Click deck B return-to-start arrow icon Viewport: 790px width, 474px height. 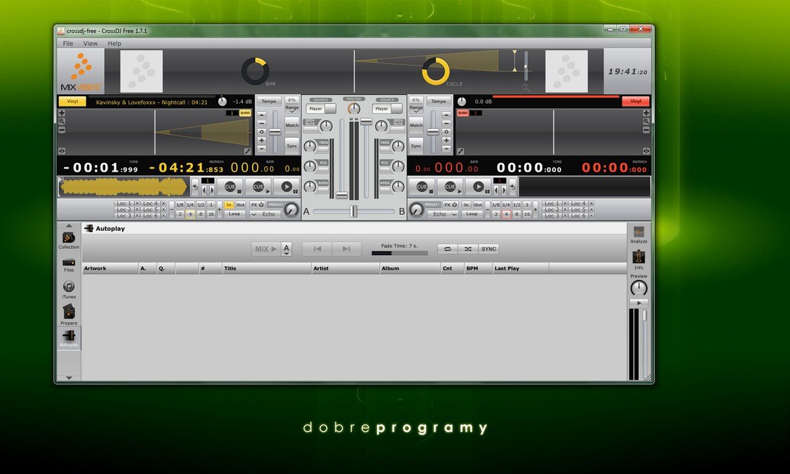[513, 186]
